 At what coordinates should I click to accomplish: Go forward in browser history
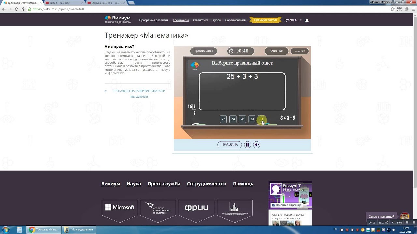tap(10, 9)
